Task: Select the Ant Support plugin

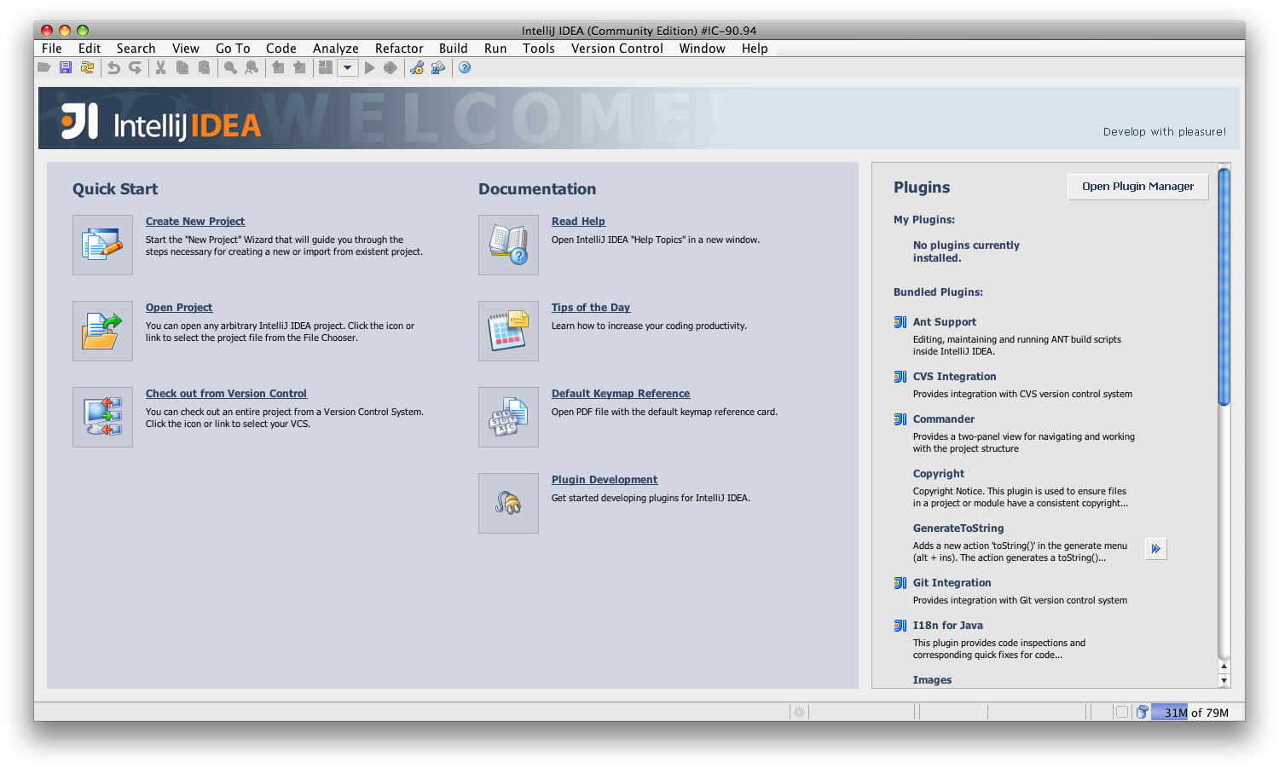Action: [x=945, y=322]
